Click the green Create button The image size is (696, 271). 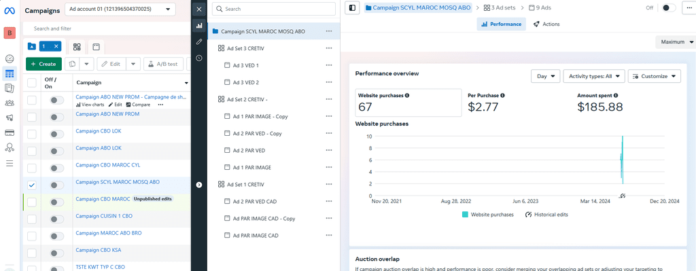43,64
